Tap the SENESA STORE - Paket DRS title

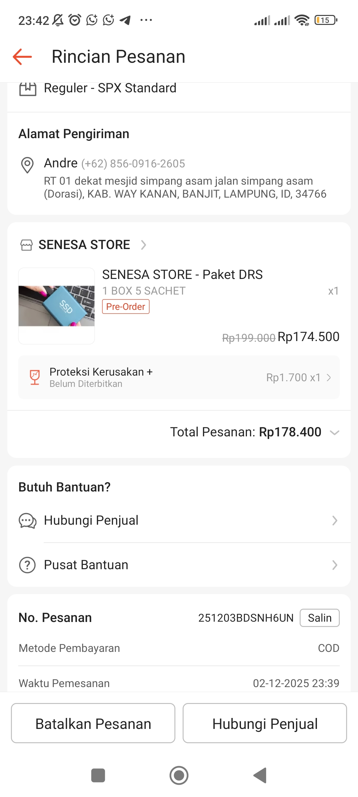pyautogui.click(x=182, y=275)
